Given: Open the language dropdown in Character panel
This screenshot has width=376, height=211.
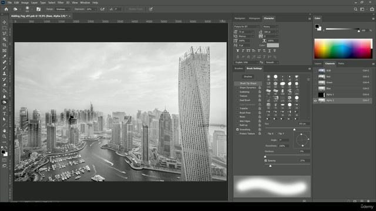Looking at the screenshot, I should (247, 62).
